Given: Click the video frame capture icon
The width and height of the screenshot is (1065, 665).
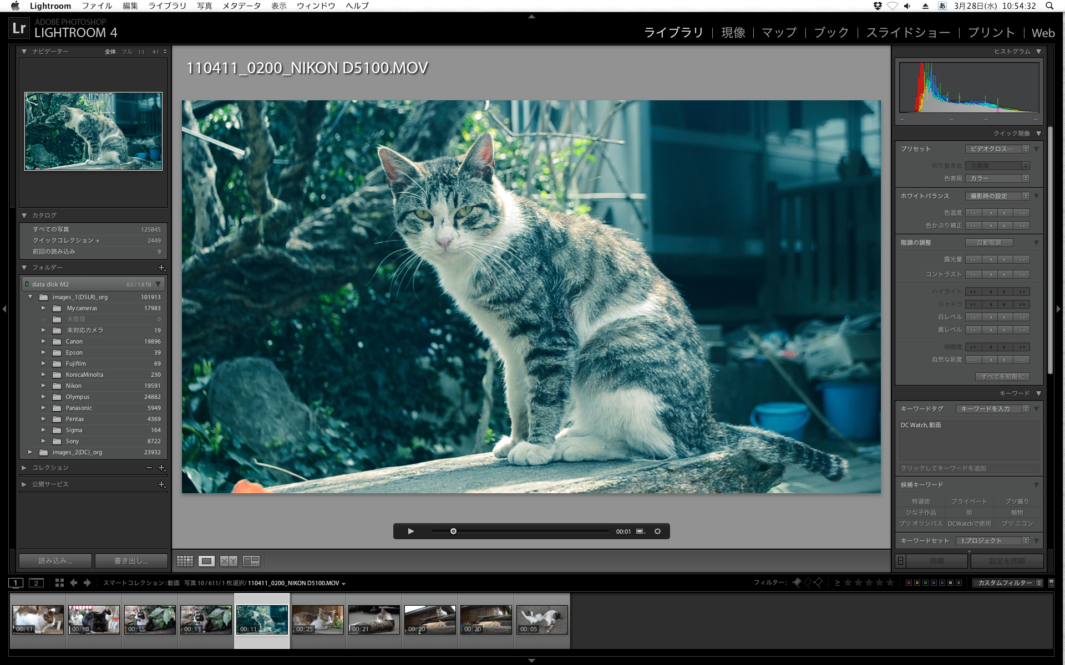Looking at the screenshot, I should (x=640, y=531).
